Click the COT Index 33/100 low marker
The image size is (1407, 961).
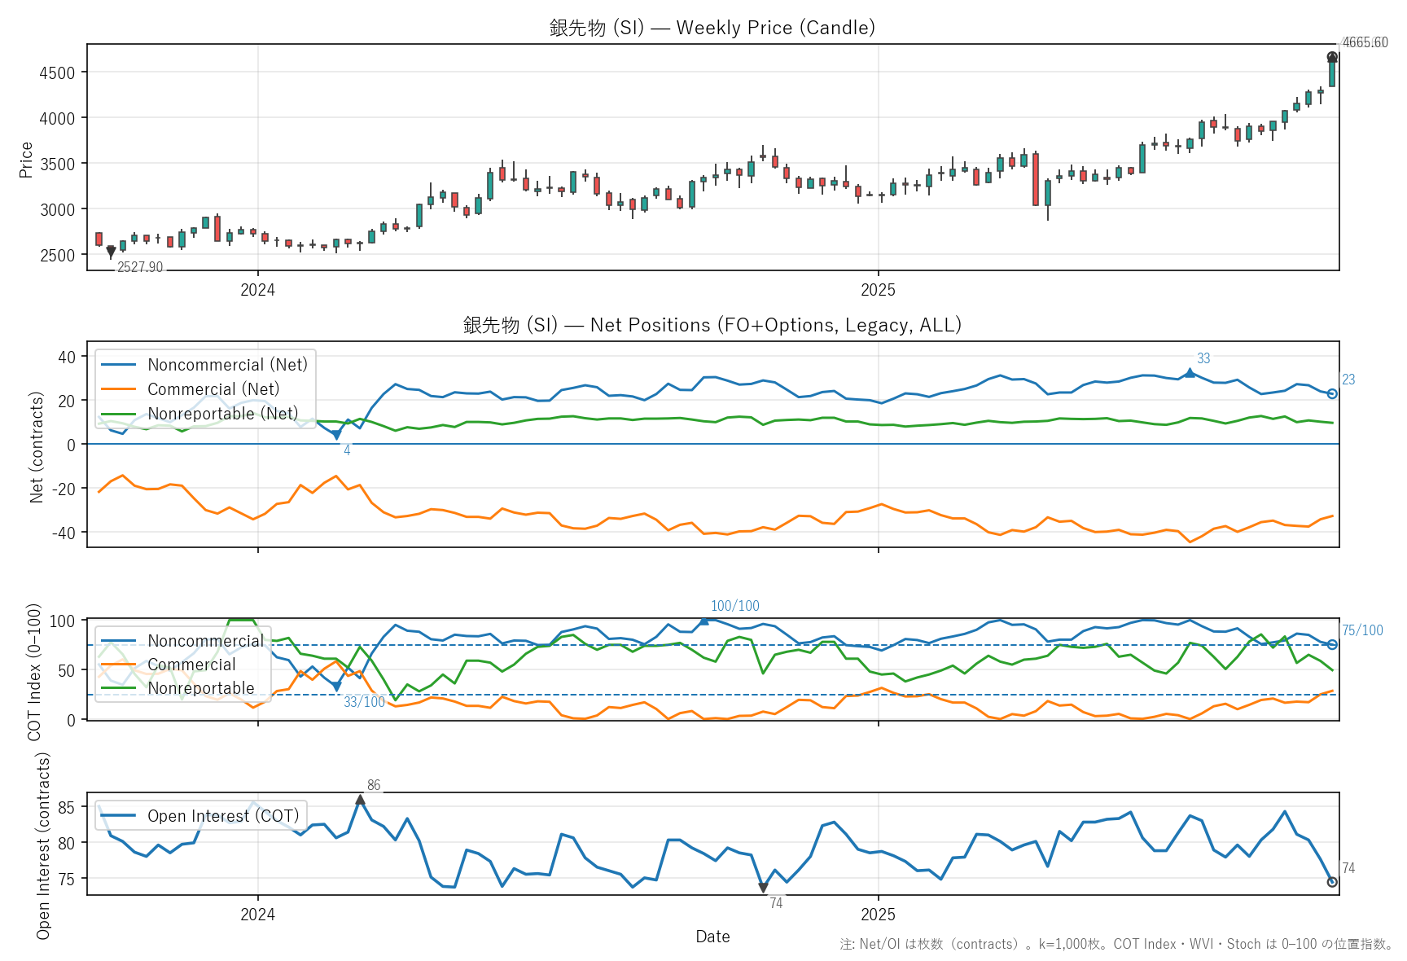(336, 687)
